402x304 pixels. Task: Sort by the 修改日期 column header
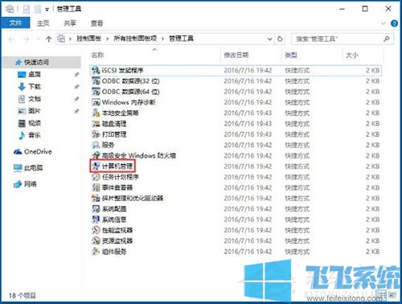click(236, 55)
